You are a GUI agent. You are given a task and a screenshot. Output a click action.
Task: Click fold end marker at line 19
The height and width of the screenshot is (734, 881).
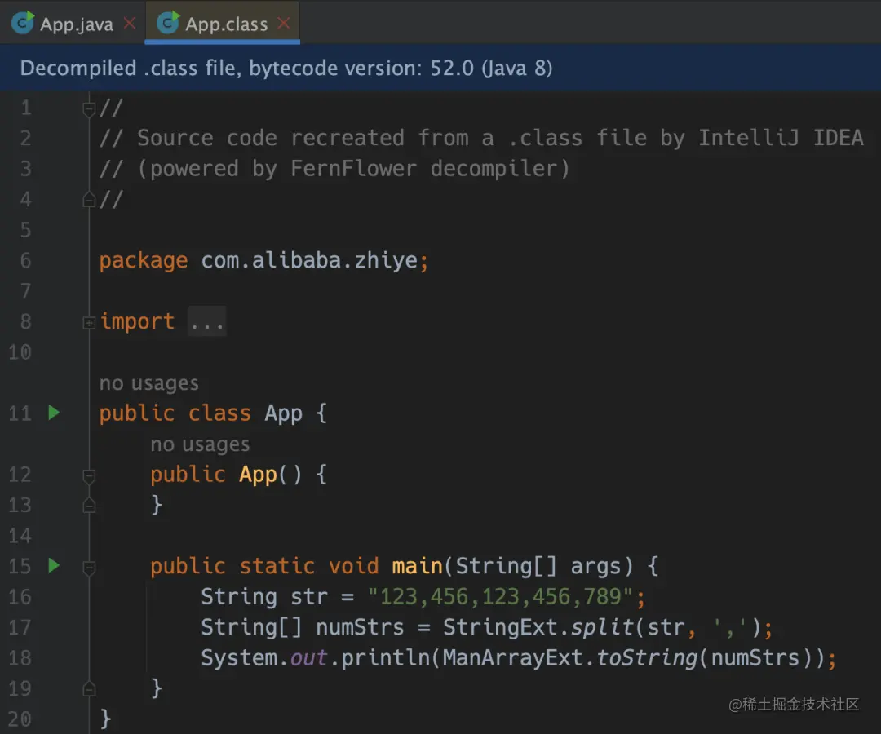(89, 688)
